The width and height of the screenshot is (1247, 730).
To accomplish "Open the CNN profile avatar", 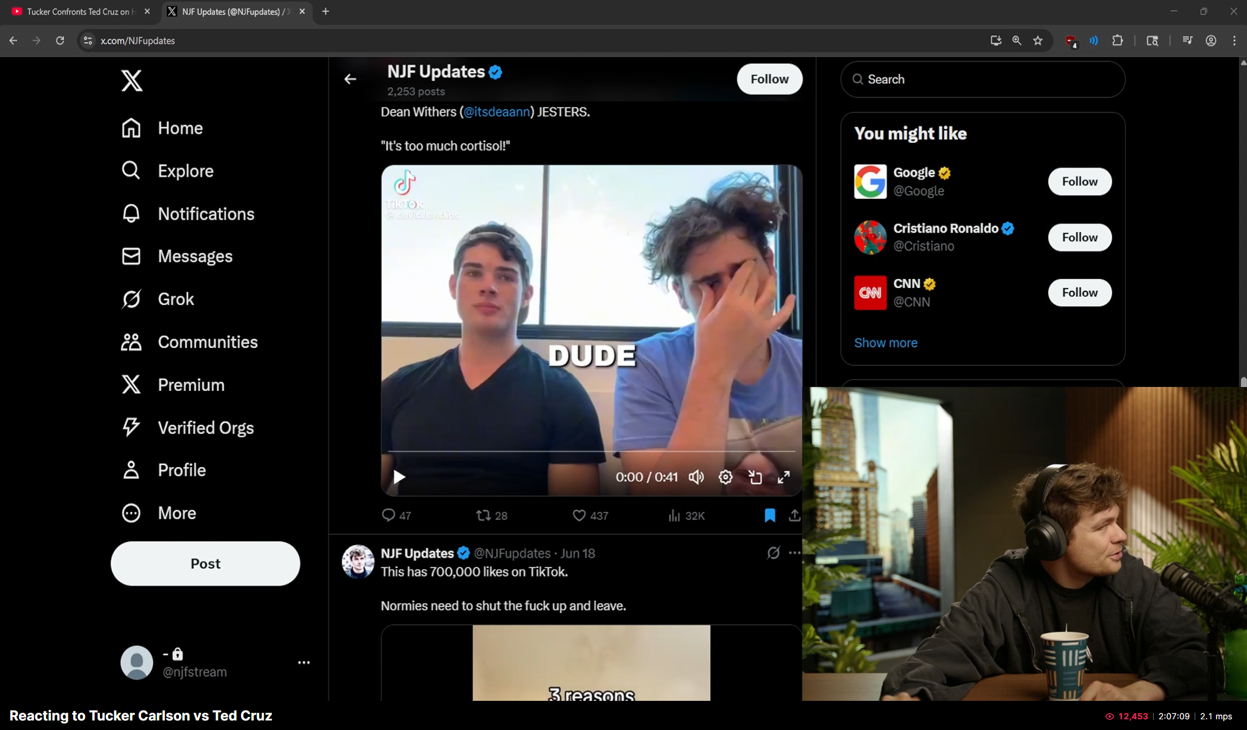I will click(870, 293).
